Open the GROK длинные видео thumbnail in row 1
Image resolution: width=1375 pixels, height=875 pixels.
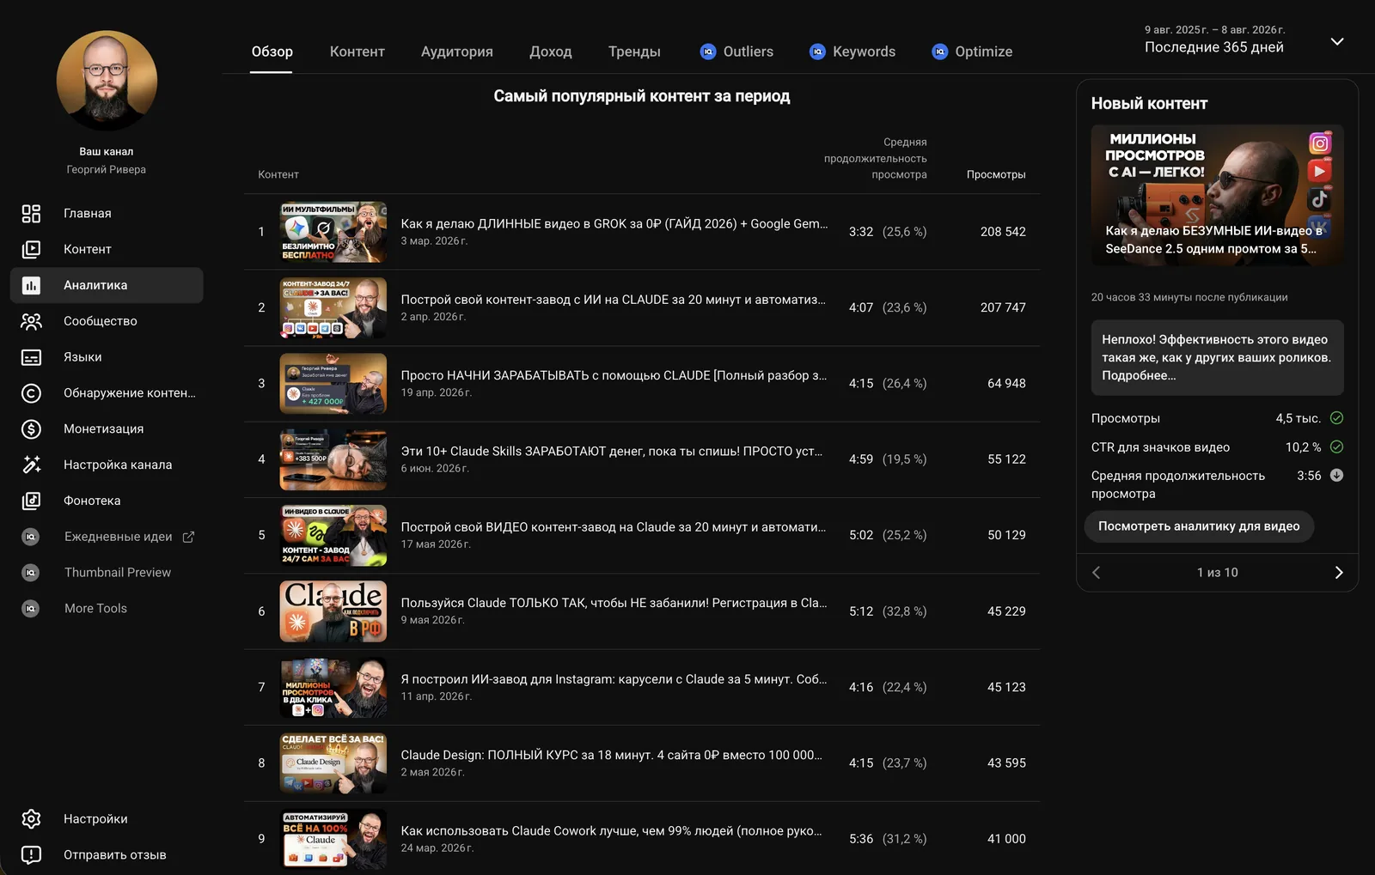click(333, 232)
